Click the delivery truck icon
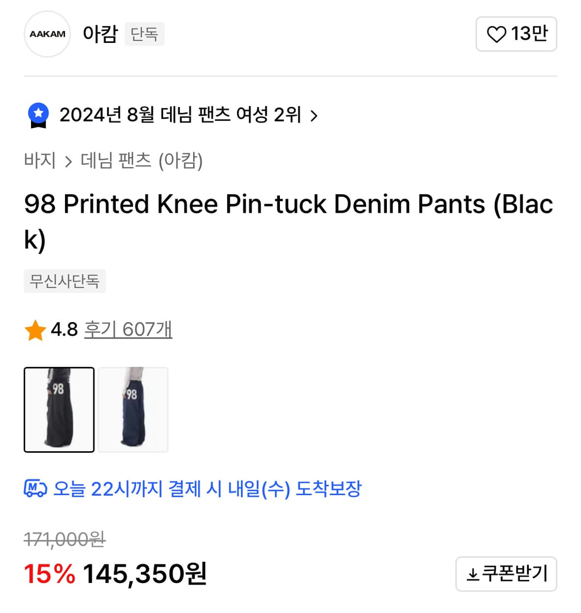This screenshot has height=613, width=581. (x=35, y=488)
